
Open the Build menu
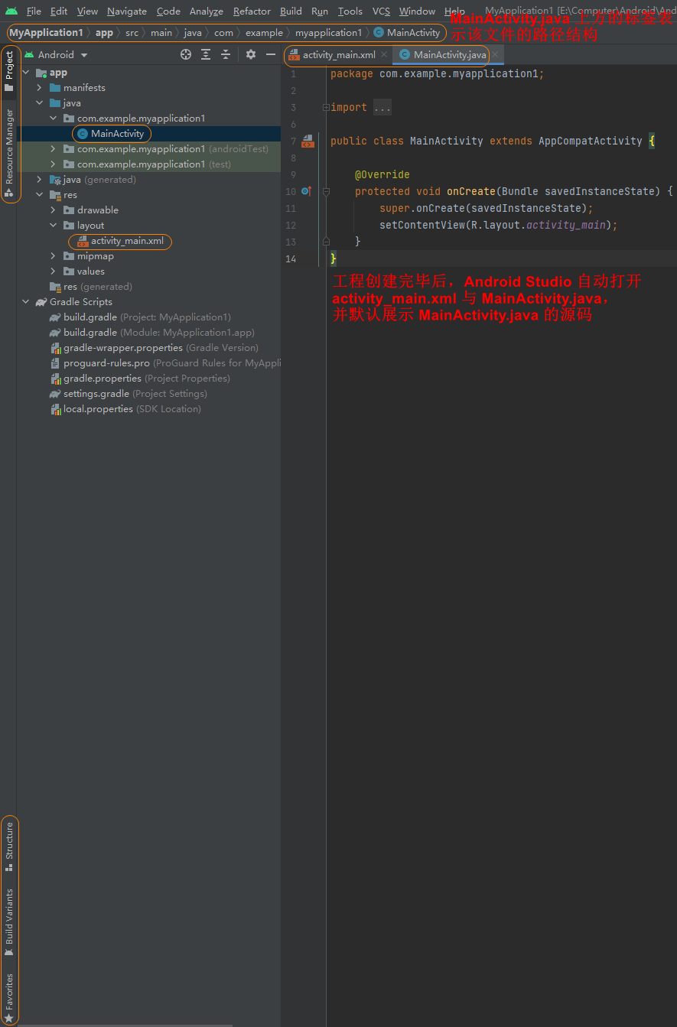pos(291,11)
